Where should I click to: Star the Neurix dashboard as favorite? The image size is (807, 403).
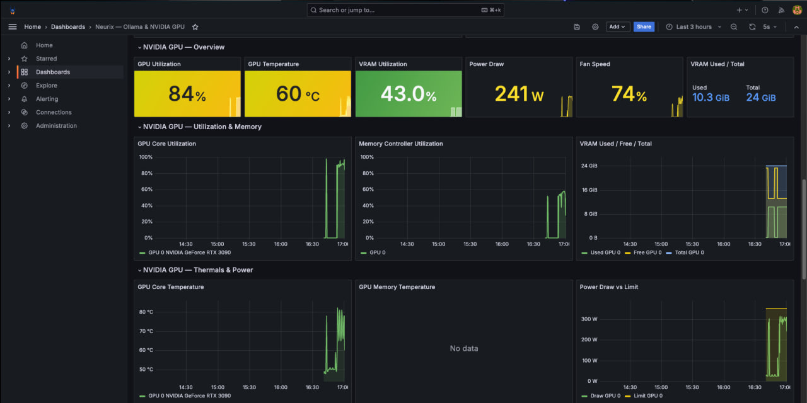point(195,27)
